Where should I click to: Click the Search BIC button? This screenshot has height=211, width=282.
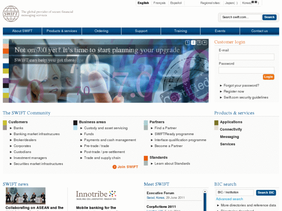[x=266, y=192]
